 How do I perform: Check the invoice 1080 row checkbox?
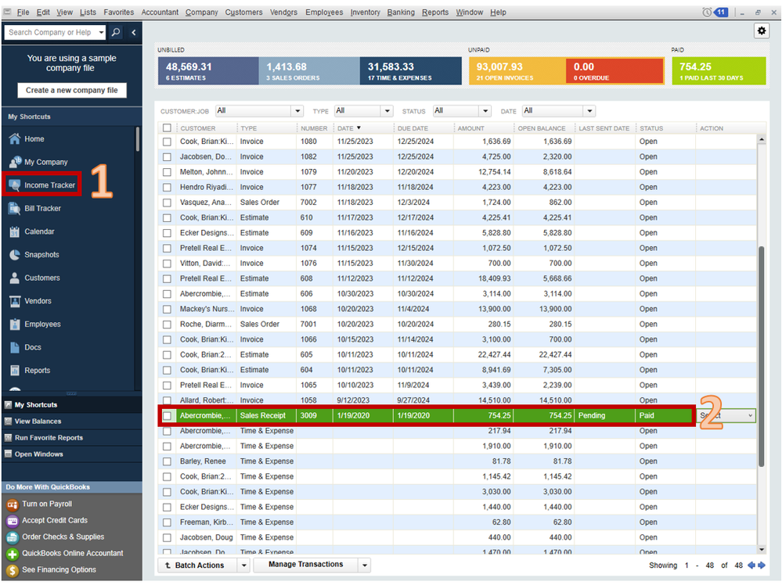[167, 142]
